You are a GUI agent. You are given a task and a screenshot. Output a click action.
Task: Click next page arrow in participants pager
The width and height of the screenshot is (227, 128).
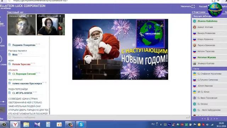point(214,119)
